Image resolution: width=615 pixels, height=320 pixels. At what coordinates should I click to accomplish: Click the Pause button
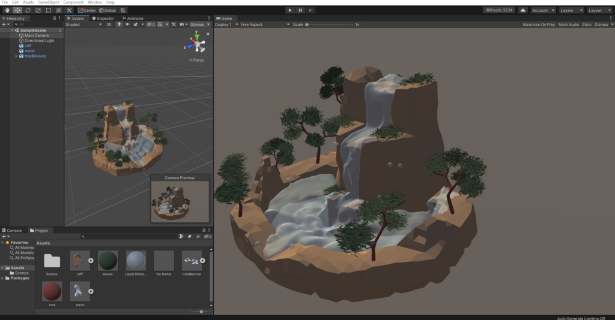coord(300,10)
